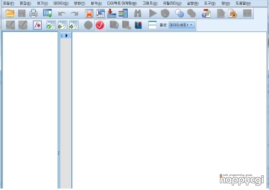Click the Go to Data star icon

(x=89, y=13)
